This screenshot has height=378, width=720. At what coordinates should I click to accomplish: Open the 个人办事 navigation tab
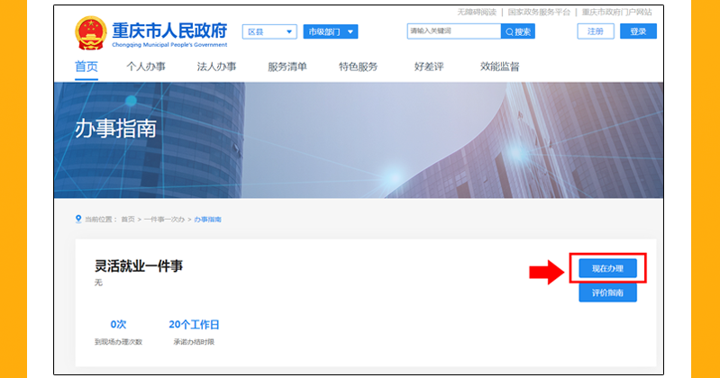[146, 67]
